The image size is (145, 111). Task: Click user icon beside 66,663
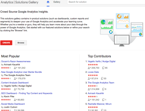(x=15, y=100)
